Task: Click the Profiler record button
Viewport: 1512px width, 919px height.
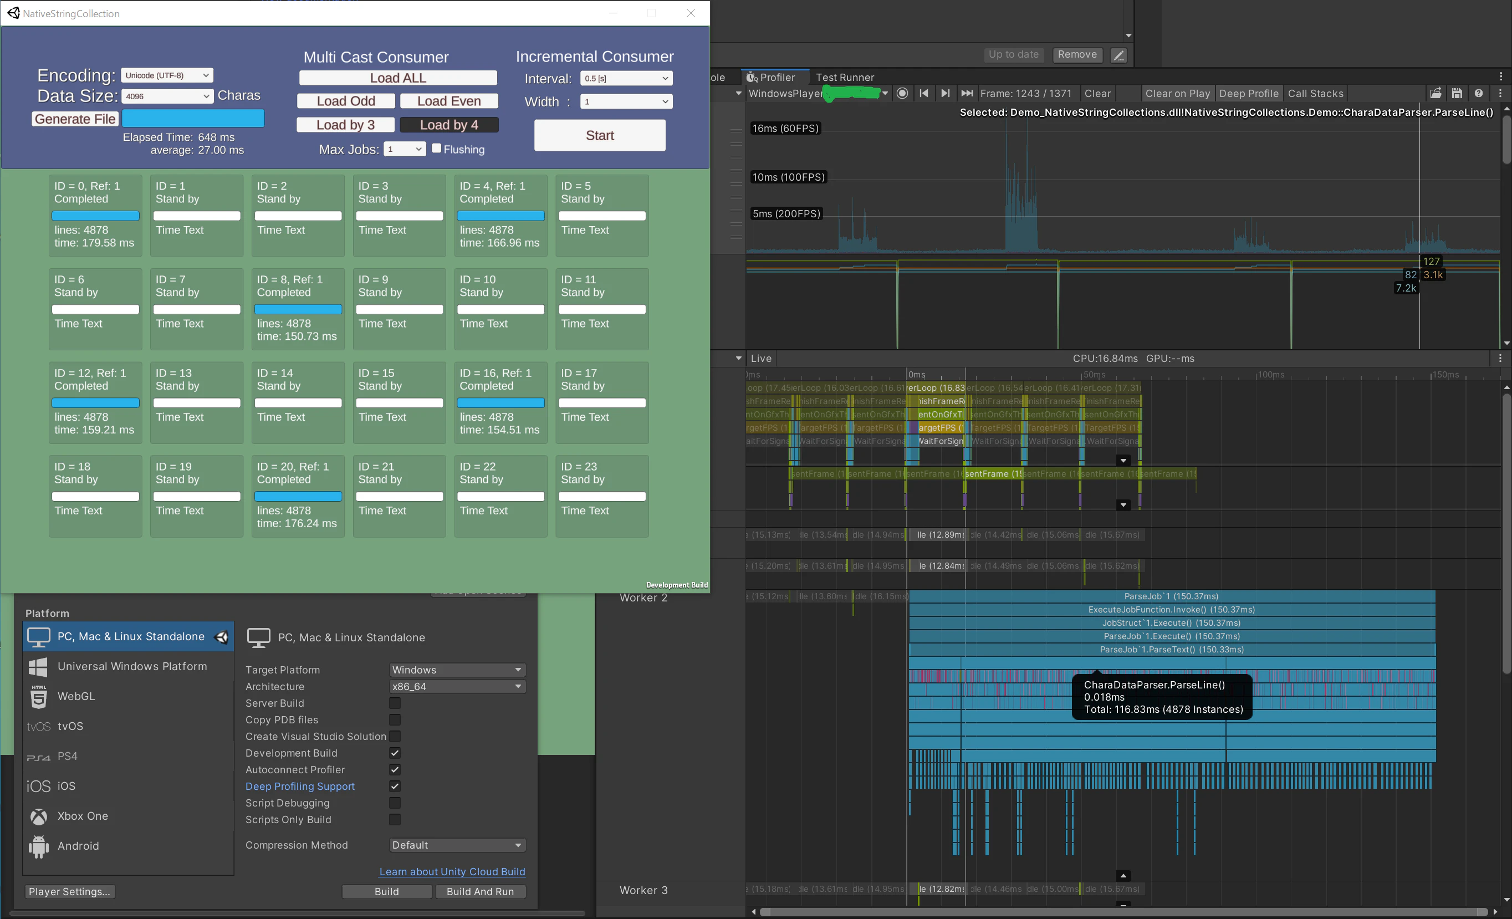Action: pyautogui.click(x=902, y=93)
